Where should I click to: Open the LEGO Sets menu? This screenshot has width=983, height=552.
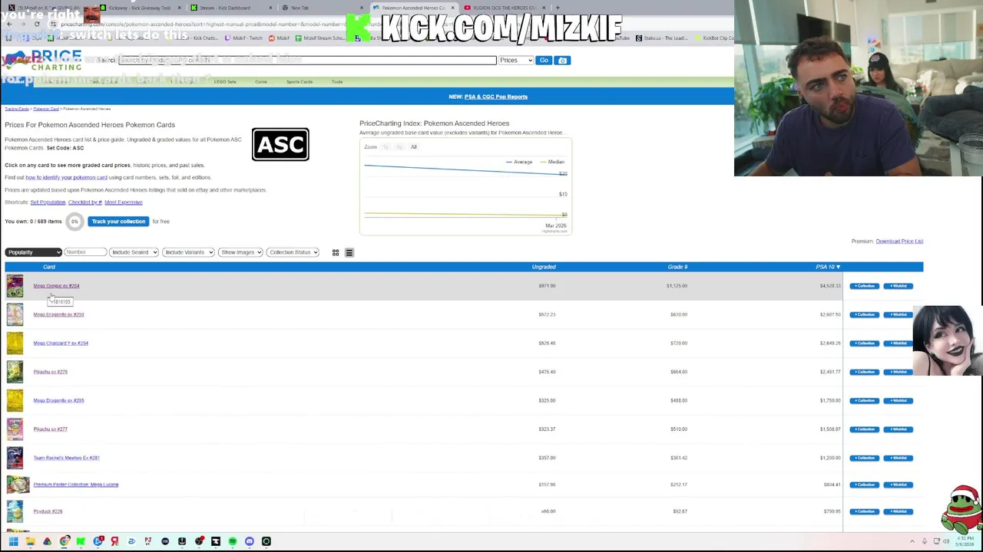pyautogui.click(x=225, y=82)
